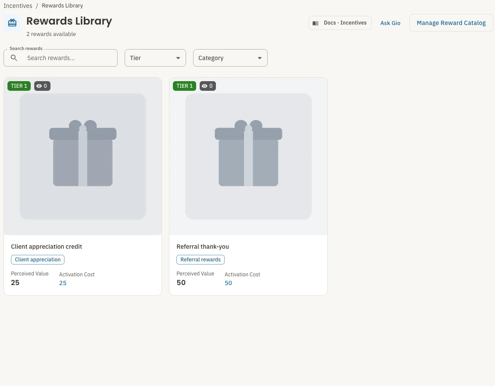Screen dimensions: 495x386
Task: Click the Docs book icon
Action: (315, 23)
